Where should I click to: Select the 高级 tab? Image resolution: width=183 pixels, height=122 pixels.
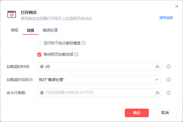pos(30,30)
